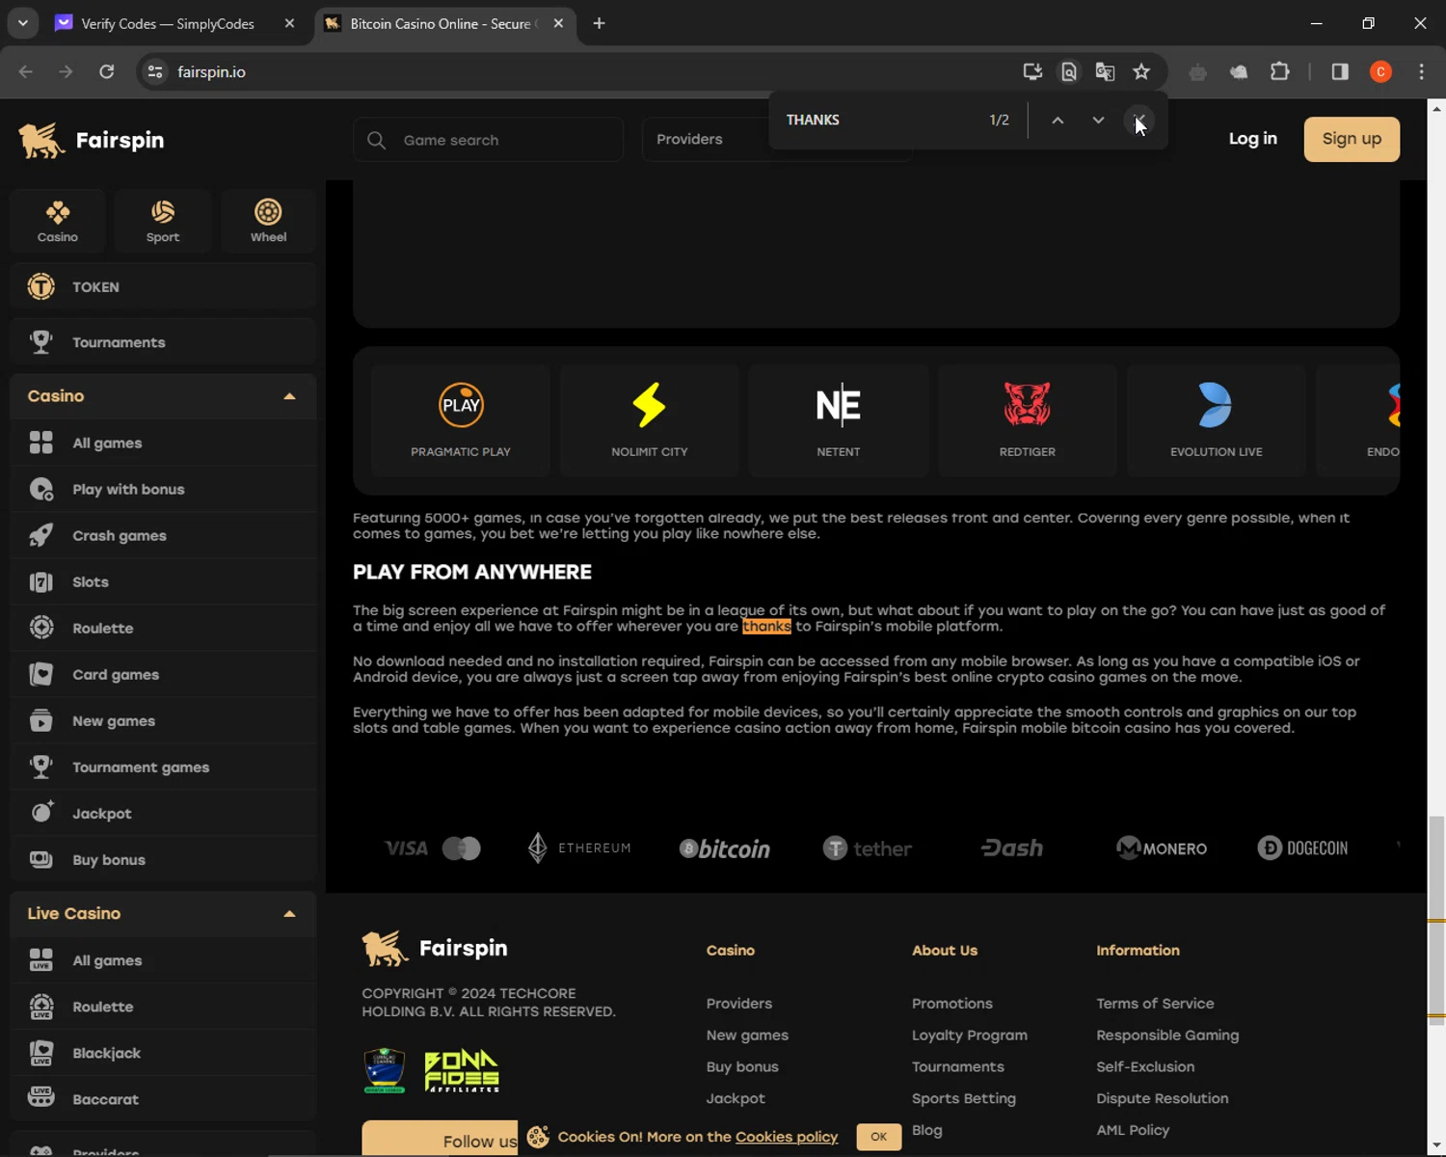Click the Fairspin logo in the header
This screenshot has height=1157, width=1446.
click(x=92, y=140)
